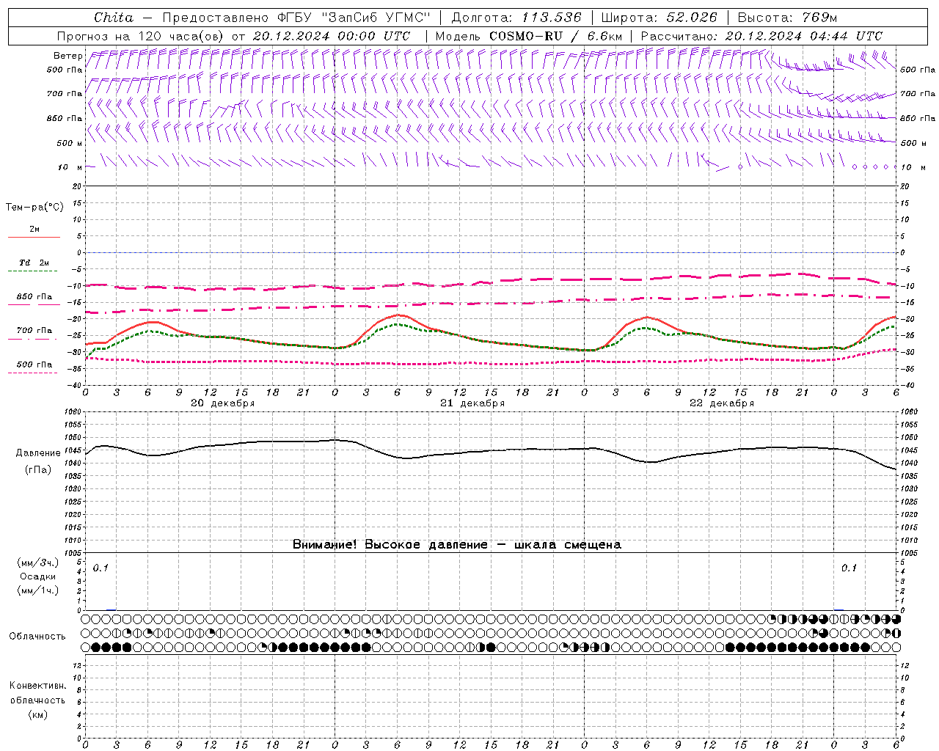
Task: Click the "(мм/1ч.)" precipitation unit label
Action: [37, 590]
